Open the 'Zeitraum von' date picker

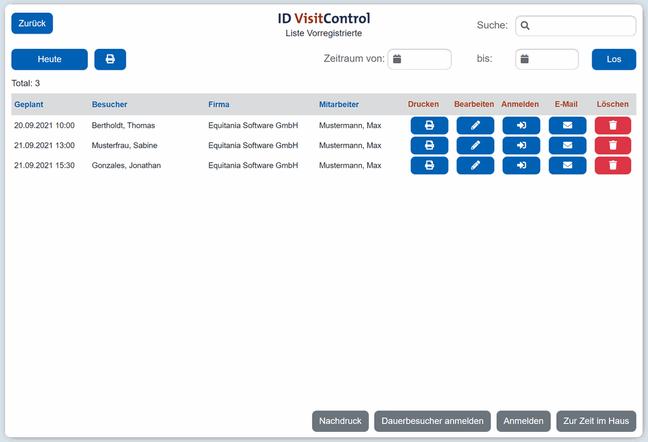point(419,60)
